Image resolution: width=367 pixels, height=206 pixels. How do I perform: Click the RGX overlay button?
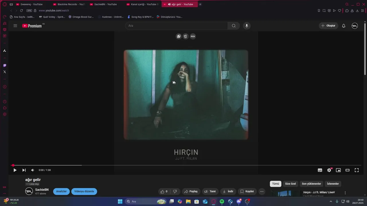(193, 36)
